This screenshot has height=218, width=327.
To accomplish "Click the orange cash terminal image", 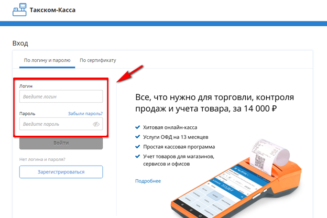I will tap(236, 179).
